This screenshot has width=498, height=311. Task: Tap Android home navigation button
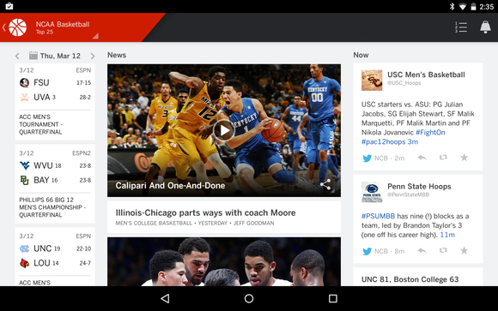point(249,298)
